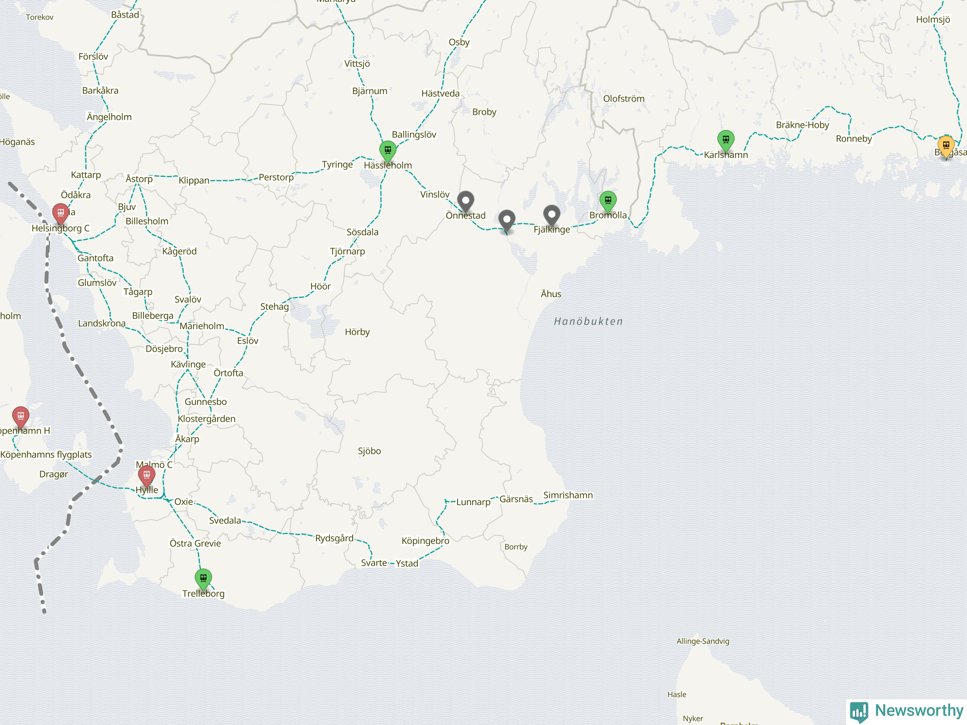Click the Olofström town label
The image size is (967, 725).
coord(624,99)
